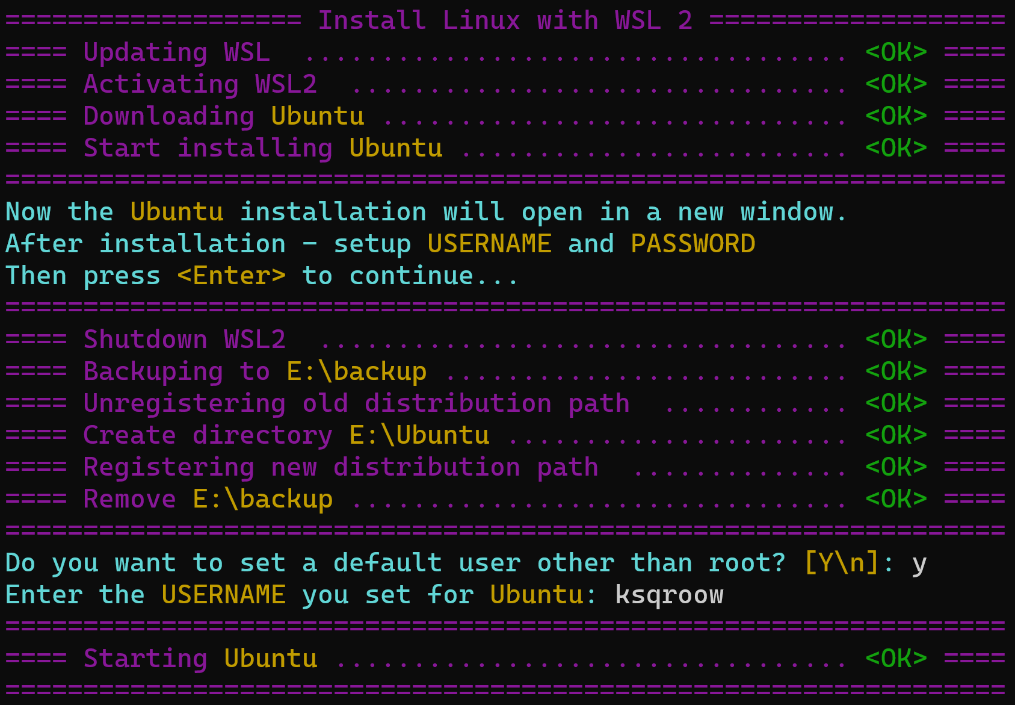1015x705 pixels.
Task: Click the 'Updating WSL' status line text
Action: click(176, 52)
